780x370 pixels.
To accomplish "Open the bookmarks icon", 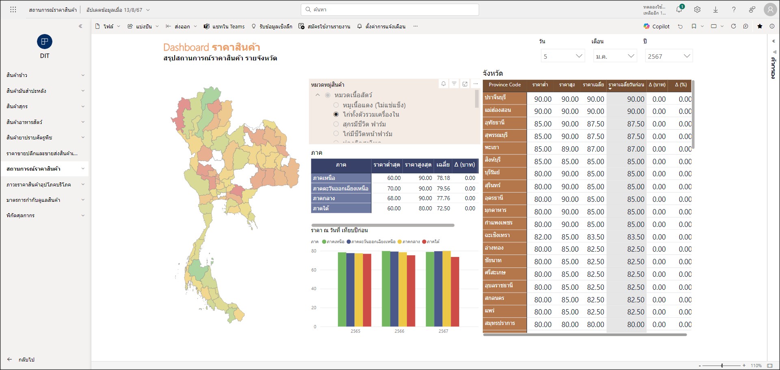I will 694,26.
